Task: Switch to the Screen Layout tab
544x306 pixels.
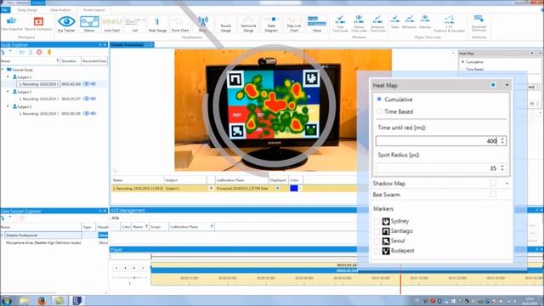Action: point(93,10)
